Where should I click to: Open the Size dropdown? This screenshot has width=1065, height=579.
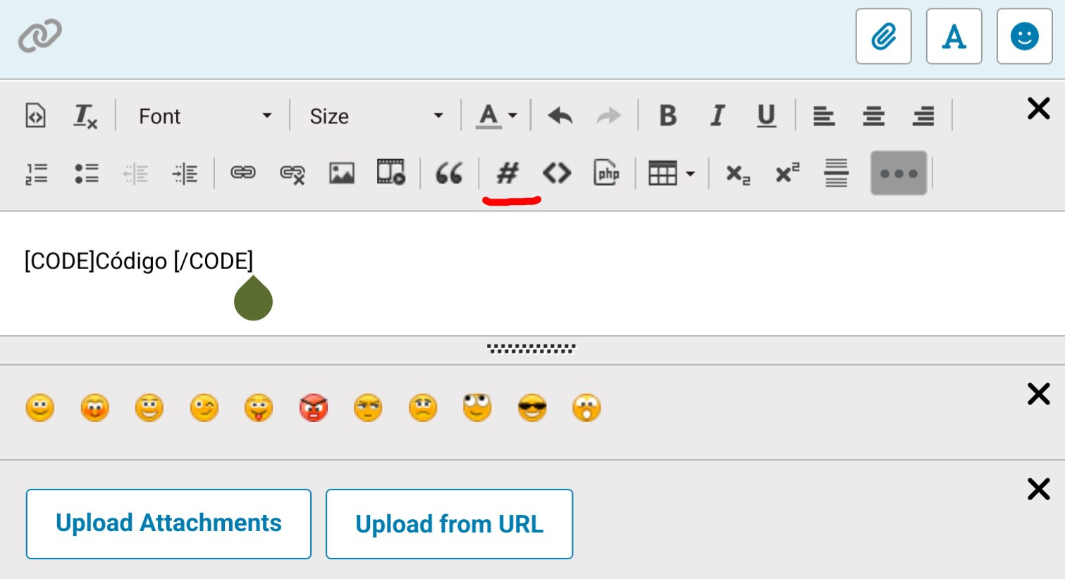coord(376,116)
